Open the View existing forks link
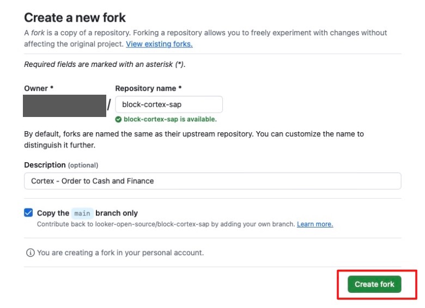 159,44
